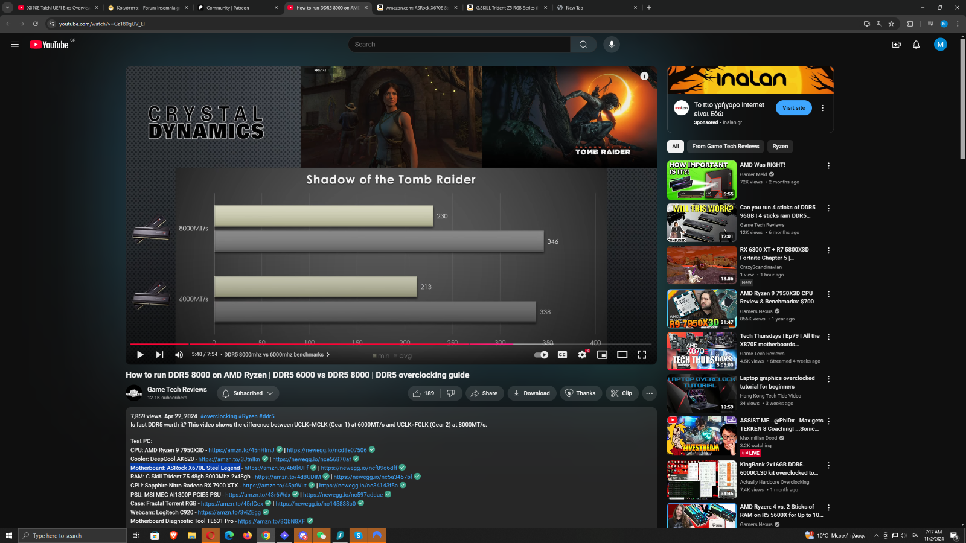The image size is (966, 543).
Task: Open the chapter title "DDR5 8000mhz vs 6000mhz benchmarks"
Action: click(277, 355)
